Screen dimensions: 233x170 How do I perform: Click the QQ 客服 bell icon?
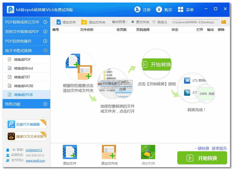point(8,150)
